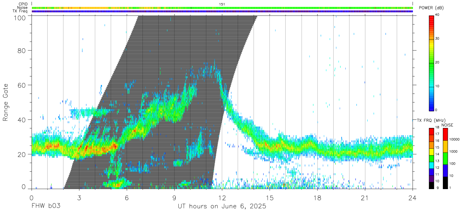Click the 1000 label on noise scale
This screenshot has width=464, height=214.
click(x=453, y=151)
